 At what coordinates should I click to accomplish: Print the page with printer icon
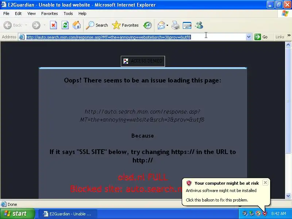[176, 25]
